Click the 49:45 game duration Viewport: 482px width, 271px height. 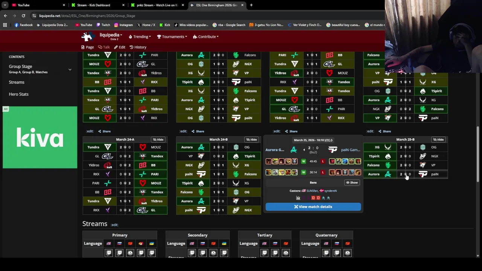[313, 161]
